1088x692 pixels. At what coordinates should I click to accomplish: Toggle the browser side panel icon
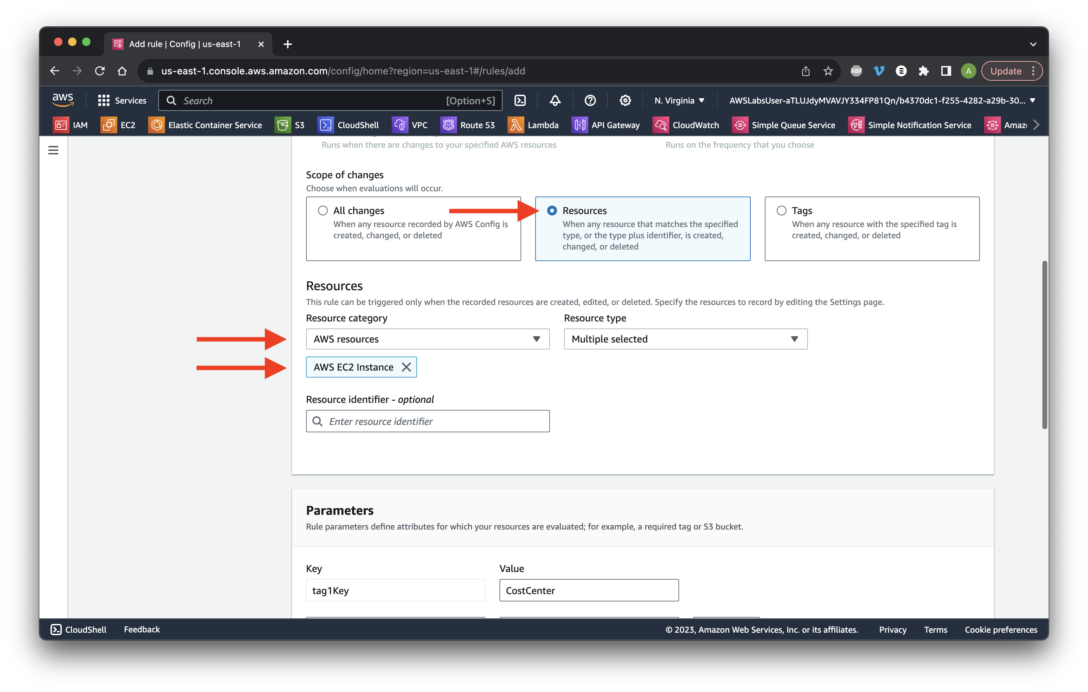coord(946,71)
